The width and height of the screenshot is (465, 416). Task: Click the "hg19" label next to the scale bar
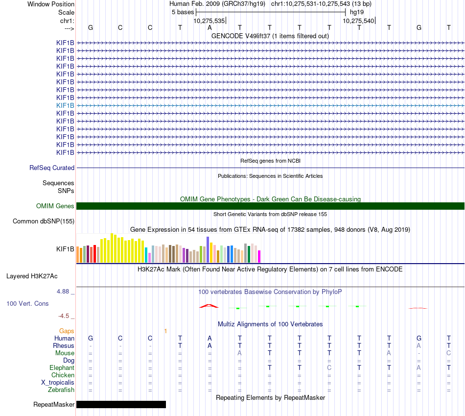click(357, 12)
